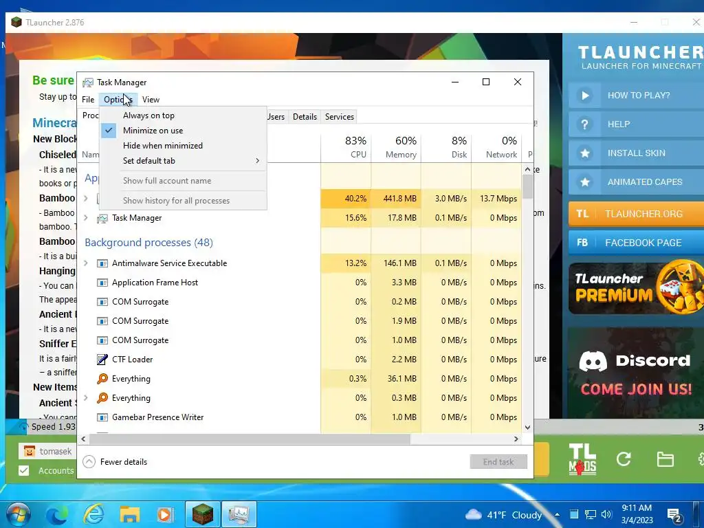Click the How to Play arrow icon
Screen dimensions: 704x528
point(584,95)
